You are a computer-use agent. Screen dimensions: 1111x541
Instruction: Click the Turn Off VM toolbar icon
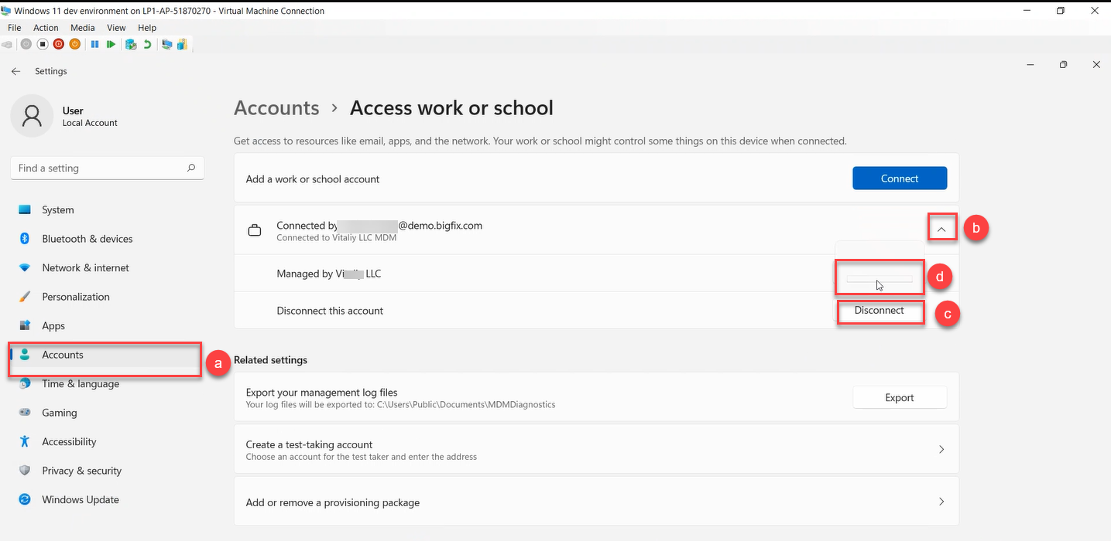coord(43,45)
